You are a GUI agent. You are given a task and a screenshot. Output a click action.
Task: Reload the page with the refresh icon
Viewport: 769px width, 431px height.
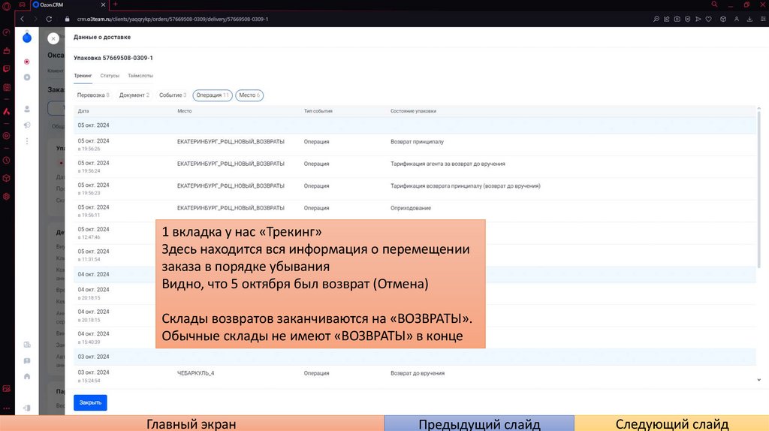pos(49,19)
